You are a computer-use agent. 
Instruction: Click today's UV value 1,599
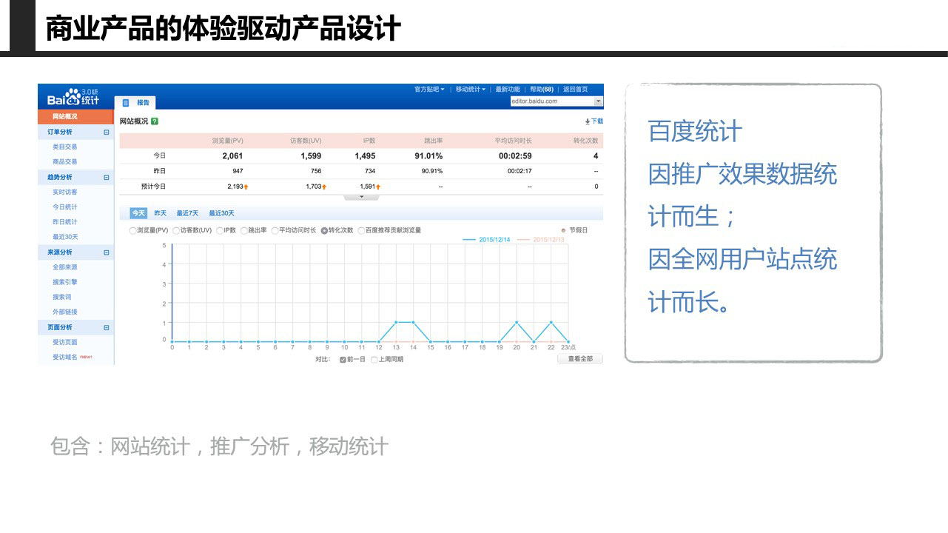point(311,156)
